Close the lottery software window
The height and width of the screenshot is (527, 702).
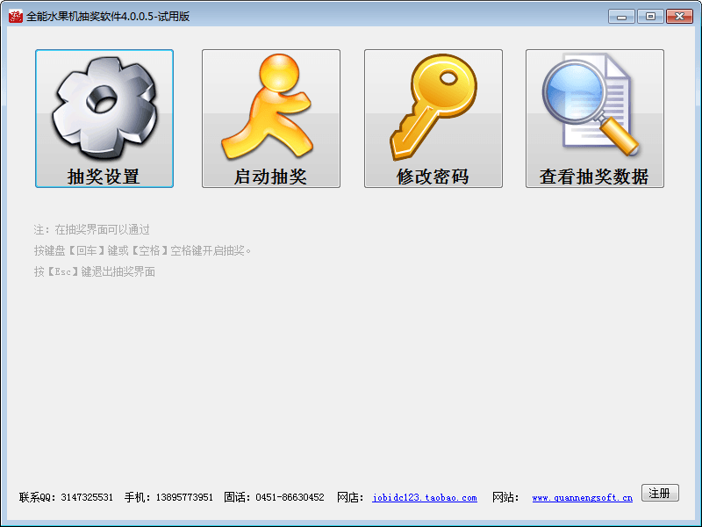pos(679,16)
